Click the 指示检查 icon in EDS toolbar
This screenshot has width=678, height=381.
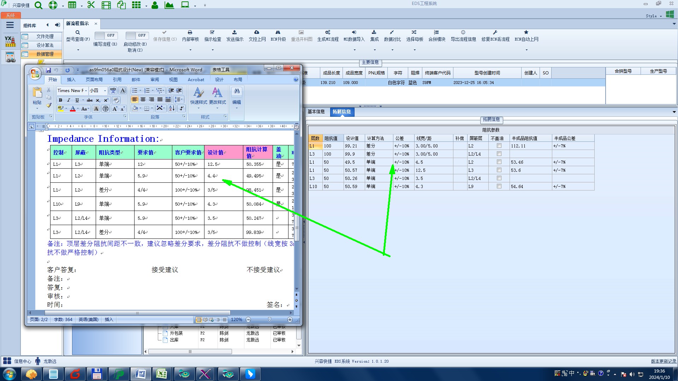click(212, 32)
